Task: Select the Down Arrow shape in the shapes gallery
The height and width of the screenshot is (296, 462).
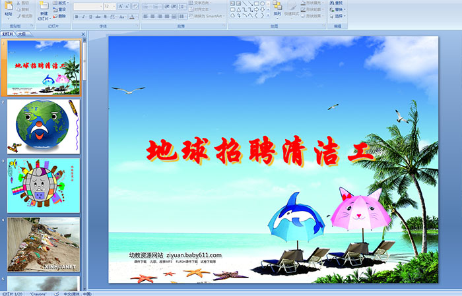Action: 262,9
